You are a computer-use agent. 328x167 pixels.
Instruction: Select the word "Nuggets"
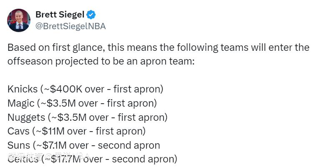click(26, 117)
